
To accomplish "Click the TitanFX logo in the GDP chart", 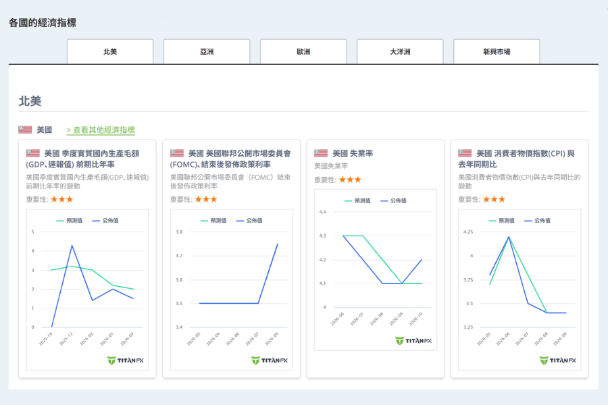I will pyautogui.click(x=125, y=360).
